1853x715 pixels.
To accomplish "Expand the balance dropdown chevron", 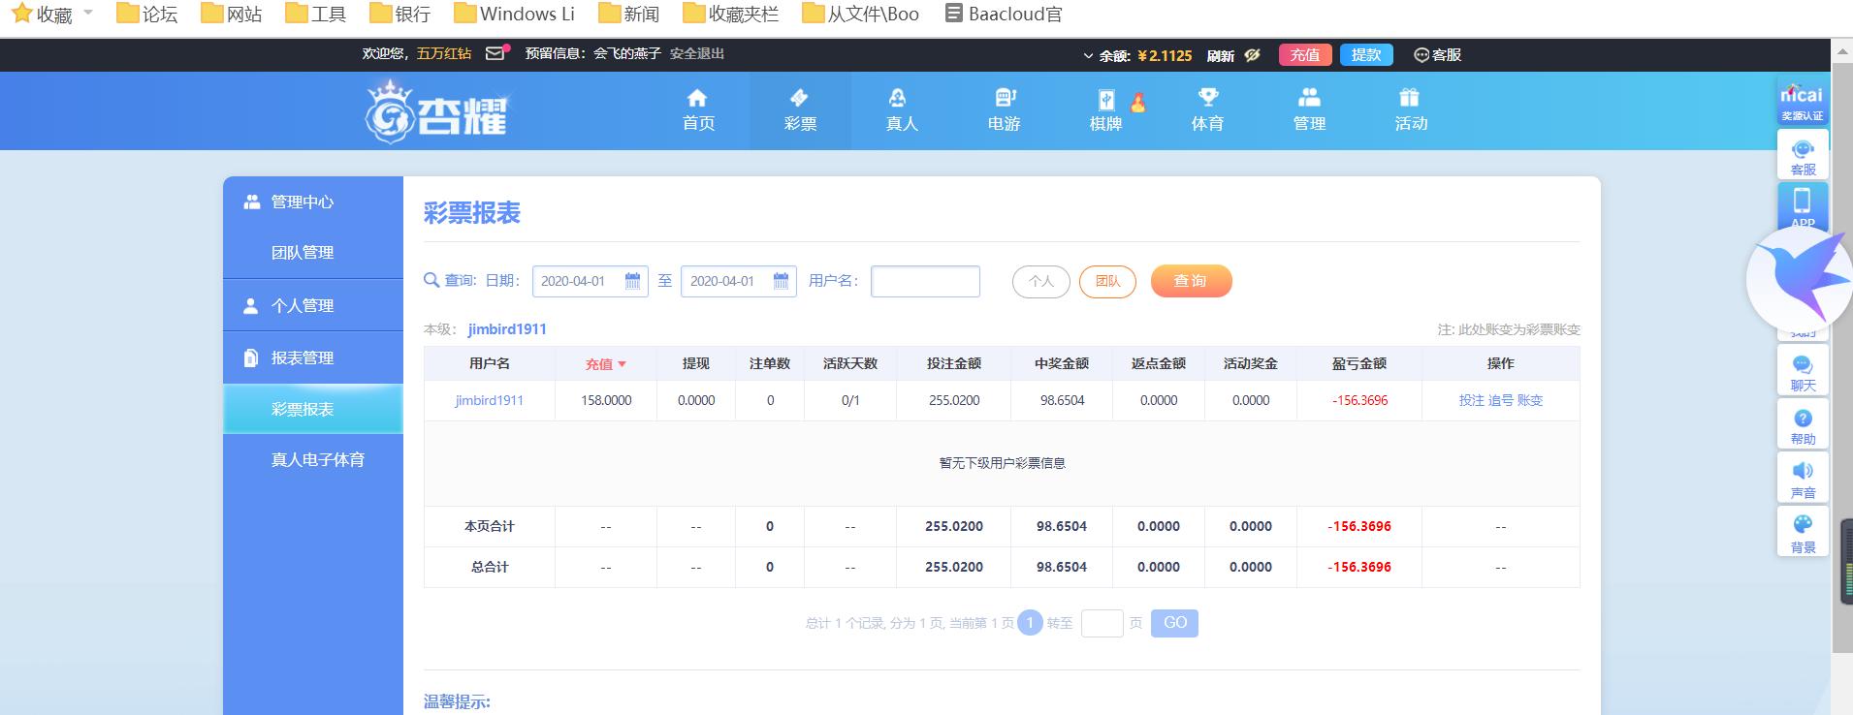I will point(1088,56).
